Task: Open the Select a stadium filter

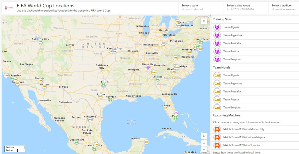Action: point(284,8)
